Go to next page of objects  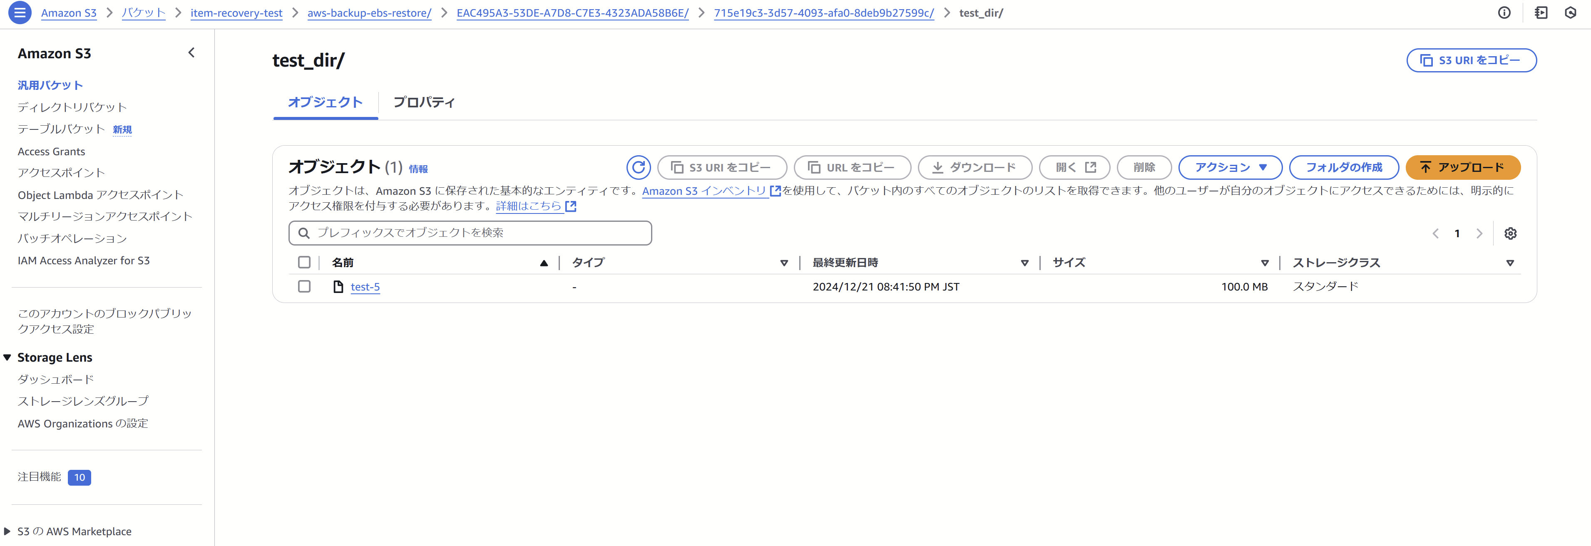point(1479,233)
